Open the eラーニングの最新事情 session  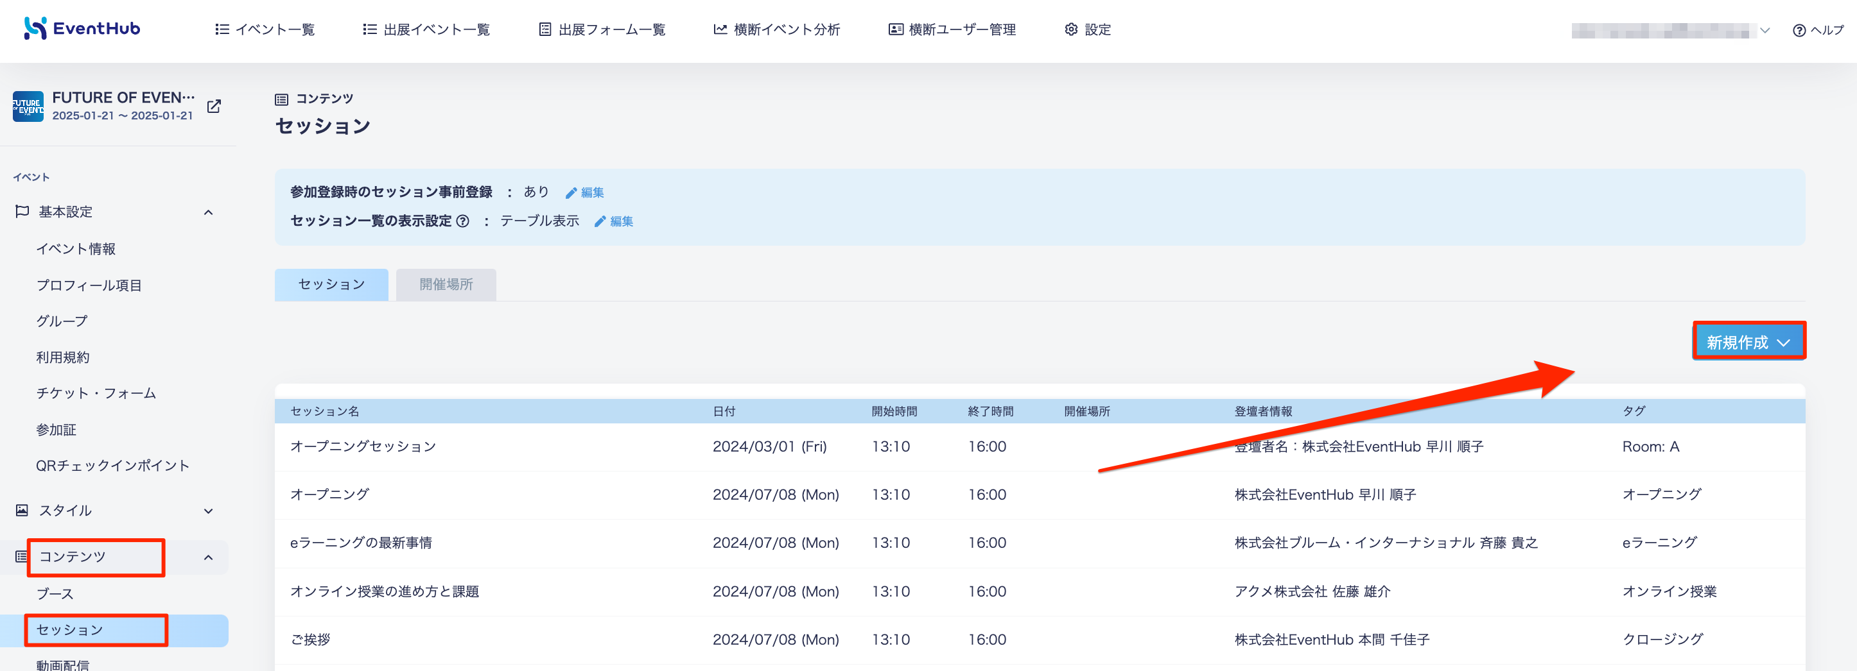tap(1040, 543)
